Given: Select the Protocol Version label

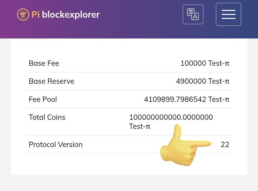Looking at the screenshot, I should click(56, 145).
